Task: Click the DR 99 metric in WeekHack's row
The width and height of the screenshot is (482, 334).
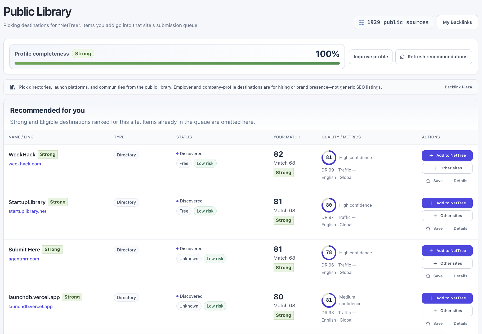Action: (328, 170)
